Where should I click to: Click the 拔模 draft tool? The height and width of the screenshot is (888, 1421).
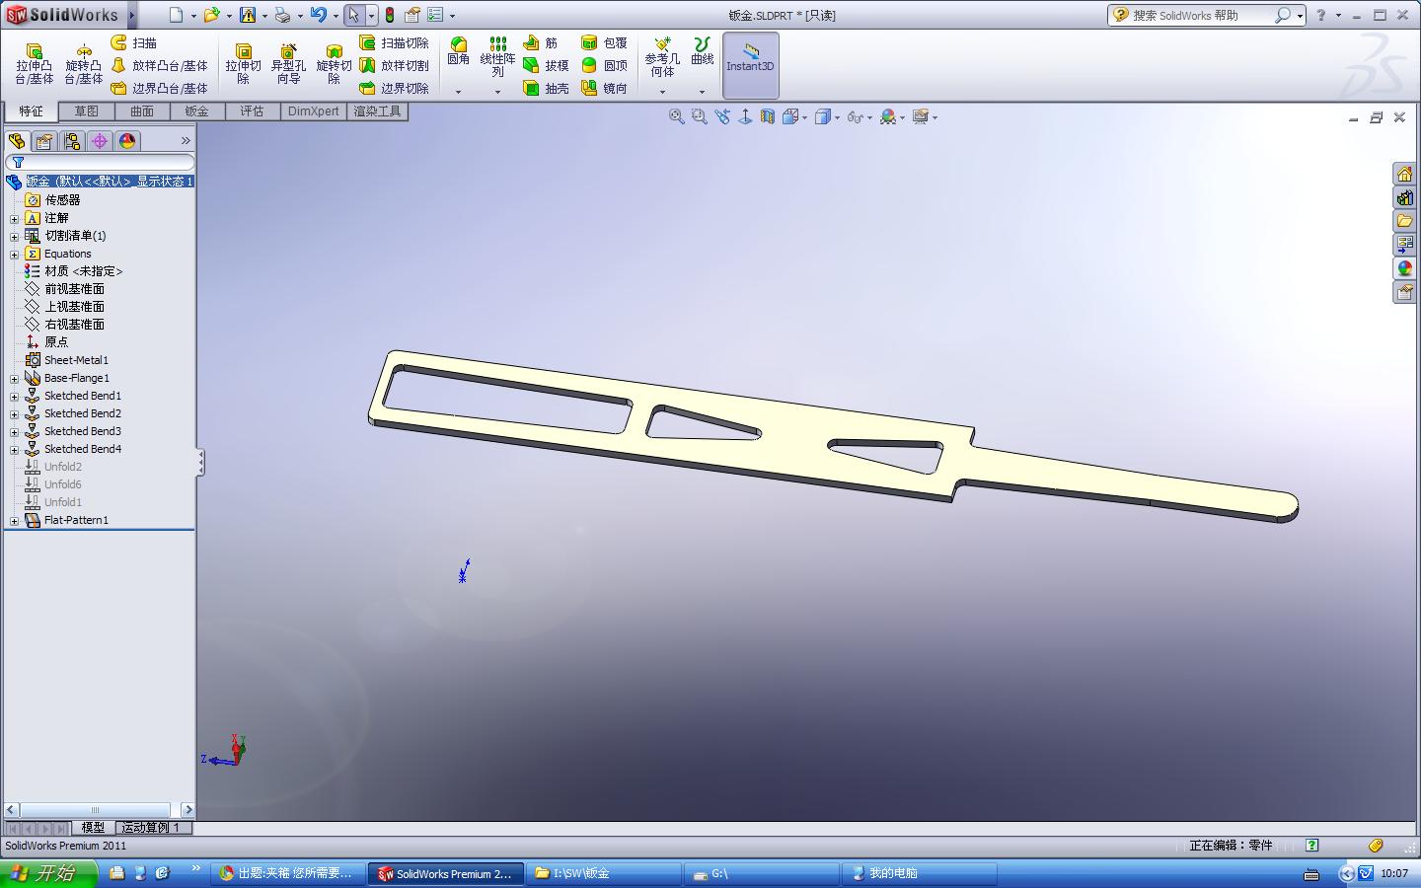click(547, 65)
